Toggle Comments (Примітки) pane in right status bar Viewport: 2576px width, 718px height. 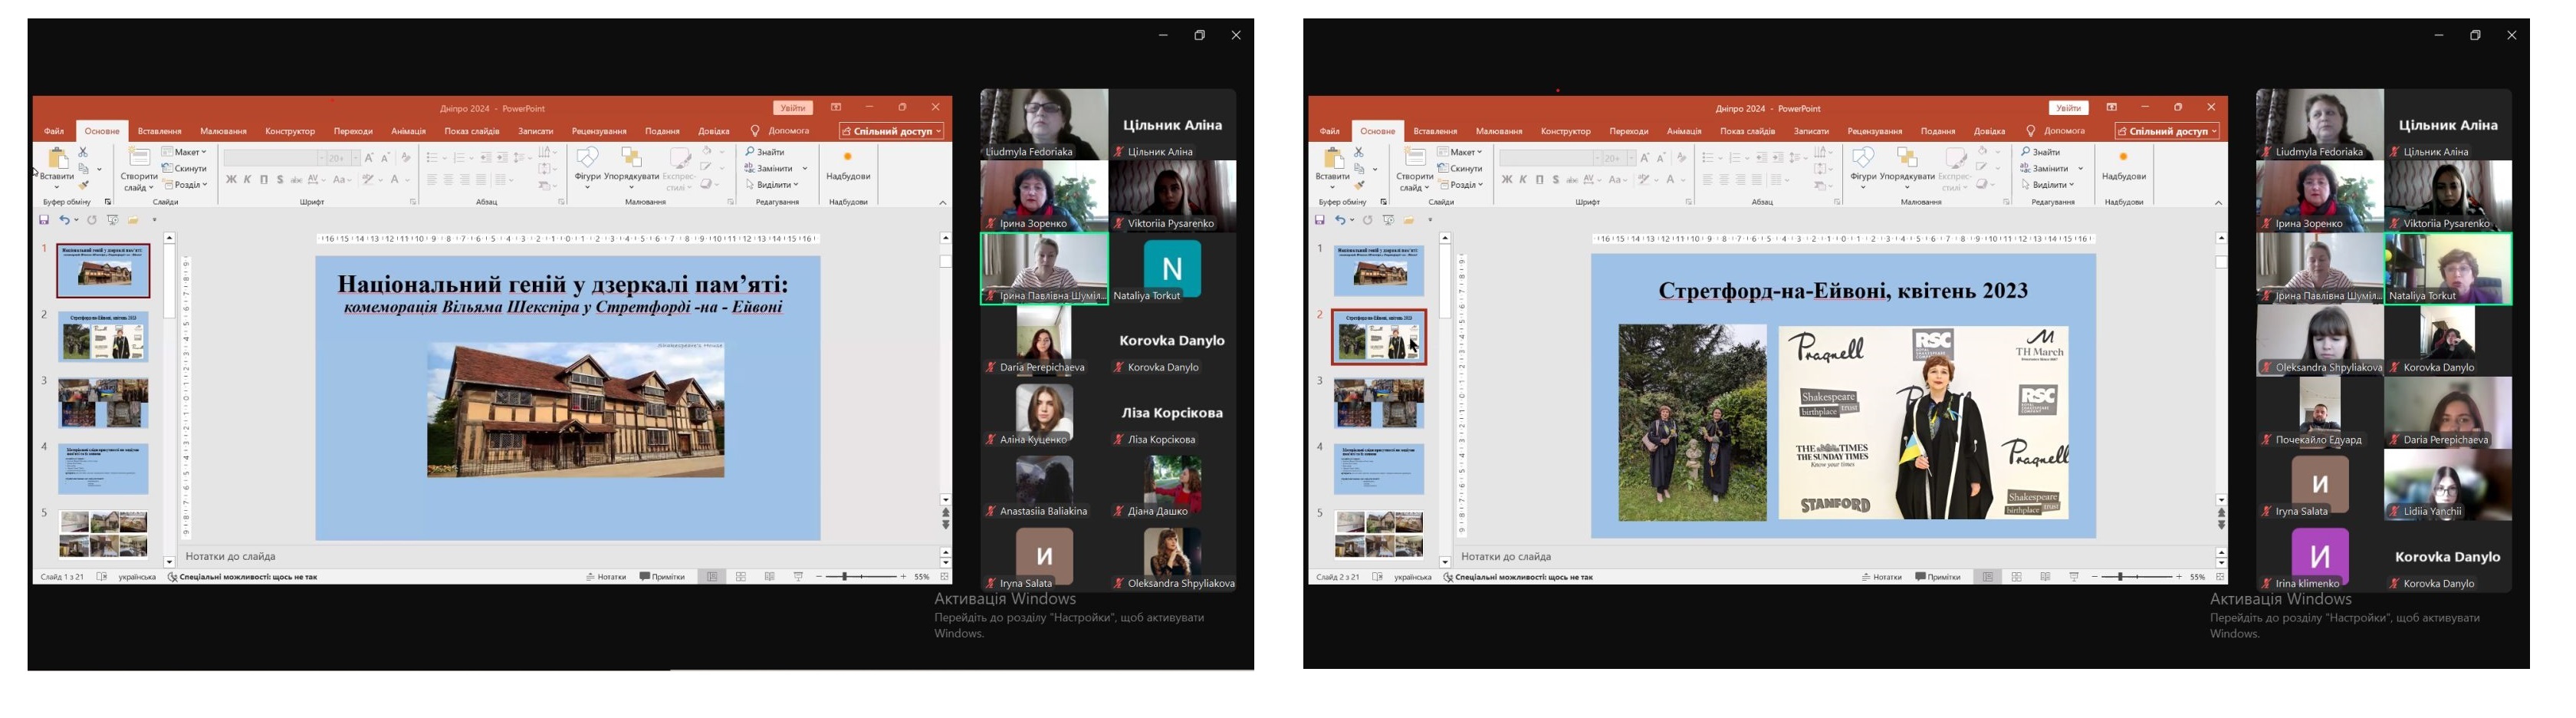[1937, 577]
